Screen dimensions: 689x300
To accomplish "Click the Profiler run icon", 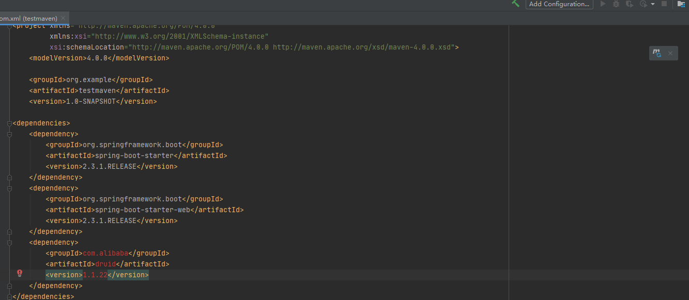I will click(x=643, y=4).
